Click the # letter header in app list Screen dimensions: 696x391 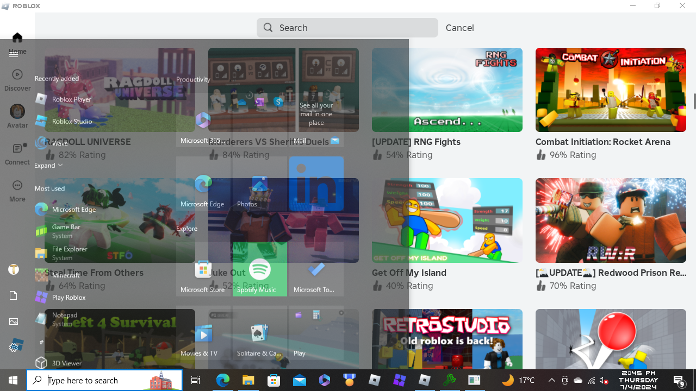41,342
